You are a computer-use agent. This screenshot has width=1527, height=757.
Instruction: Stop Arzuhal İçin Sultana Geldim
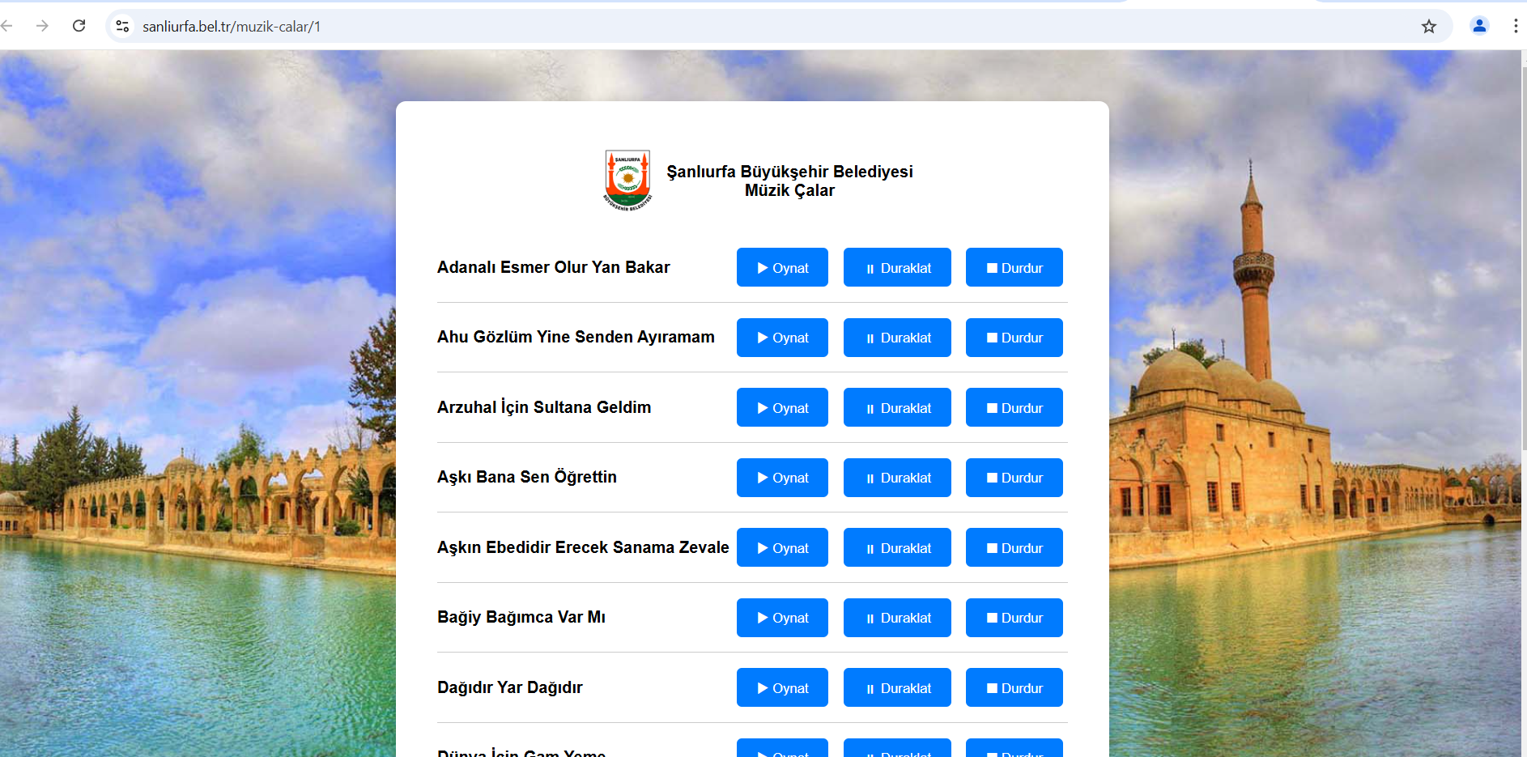click(1014, 408)
